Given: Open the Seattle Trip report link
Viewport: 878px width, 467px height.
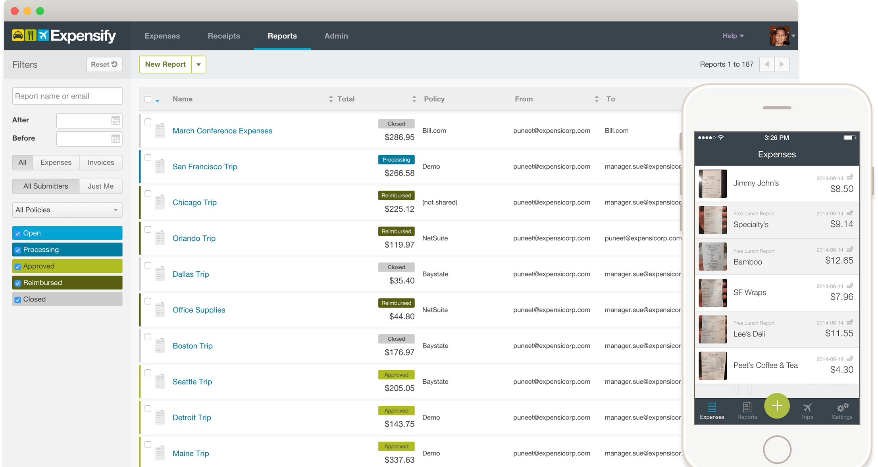Looking at the screenshot, I should [x=192, y=382].
